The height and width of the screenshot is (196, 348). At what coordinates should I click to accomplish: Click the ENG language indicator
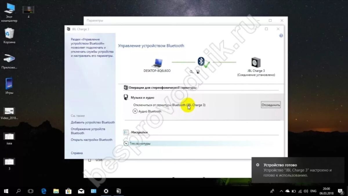pyautogui.click(x=313, y=191)
